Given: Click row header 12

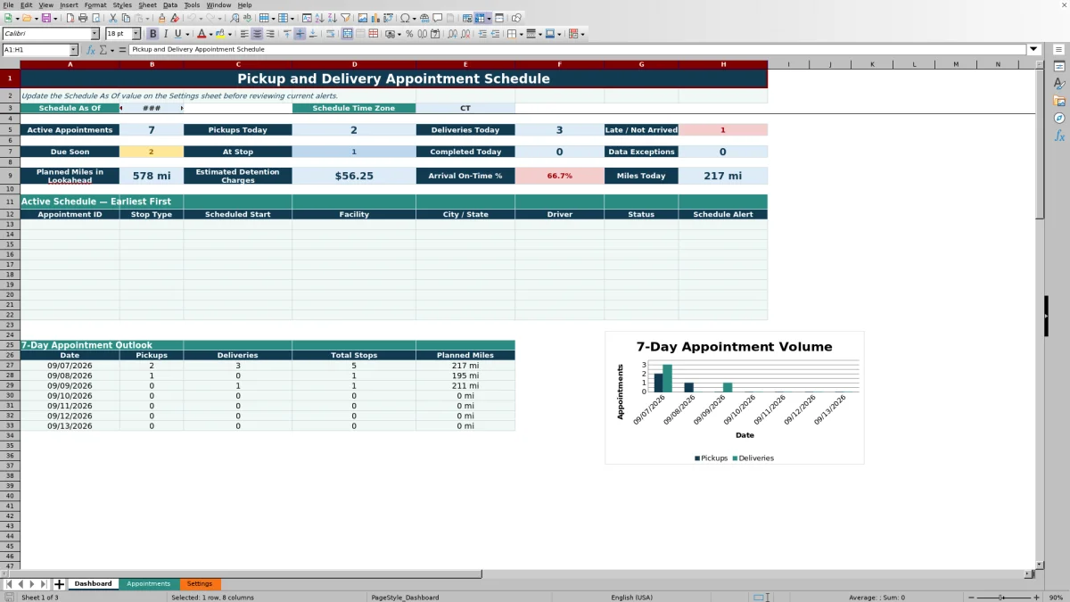Looking at the screenshot, I should 10,214.
